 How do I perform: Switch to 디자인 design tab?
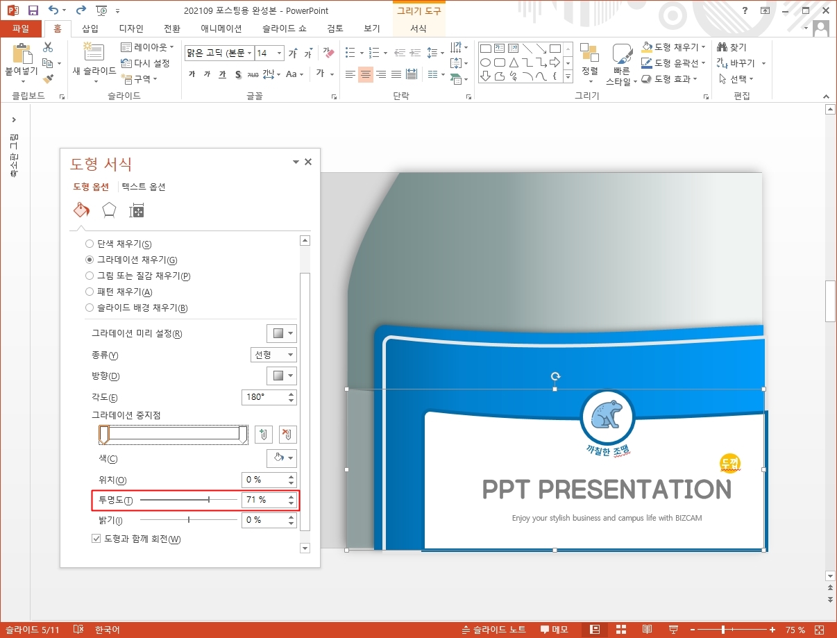coord(131,28)
